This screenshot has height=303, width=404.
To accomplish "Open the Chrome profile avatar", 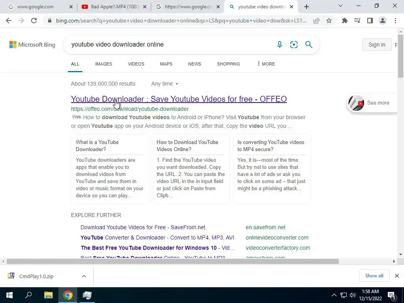I will click(x=383, y=21).
